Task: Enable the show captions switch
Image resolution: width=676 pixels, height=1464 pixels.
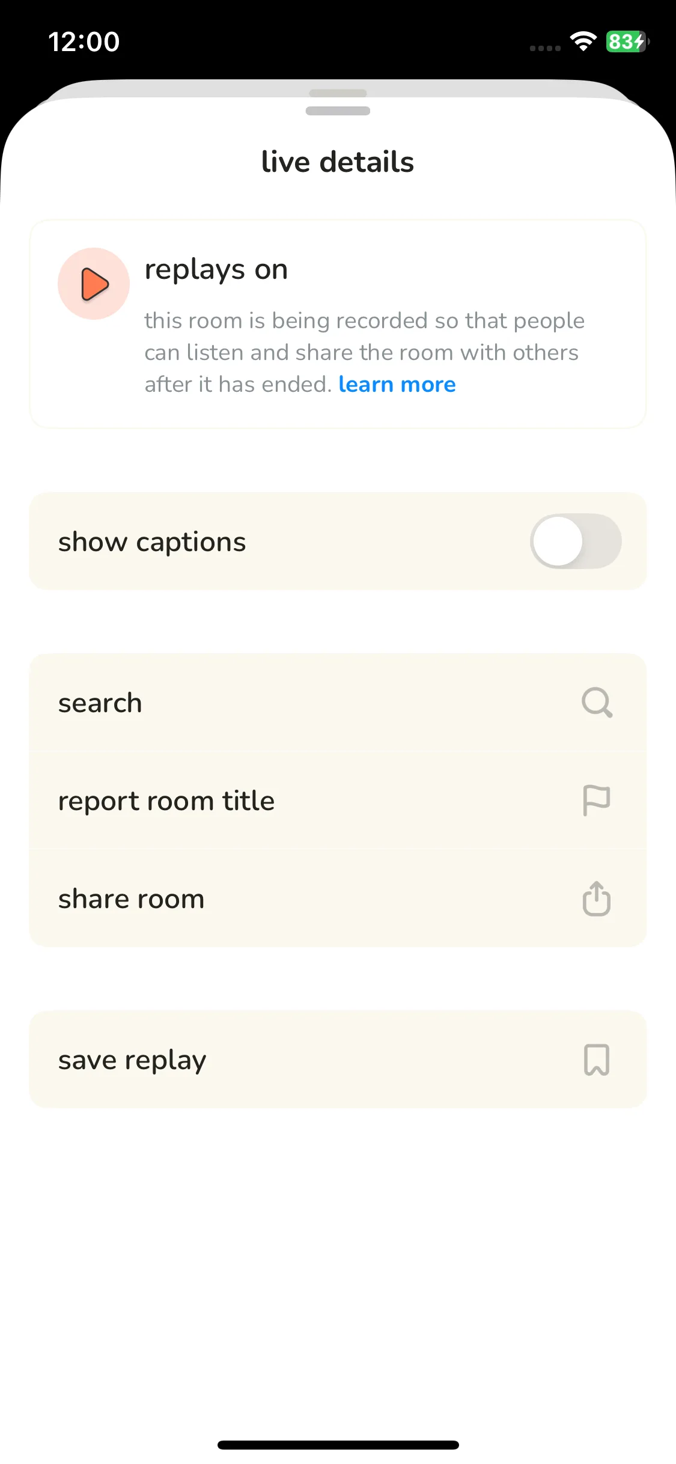Action: coord(575,541)
